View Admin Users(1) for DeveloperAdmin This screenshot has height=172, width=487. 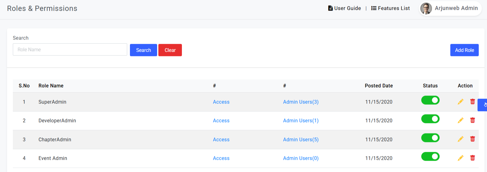[x=301, y=121]
